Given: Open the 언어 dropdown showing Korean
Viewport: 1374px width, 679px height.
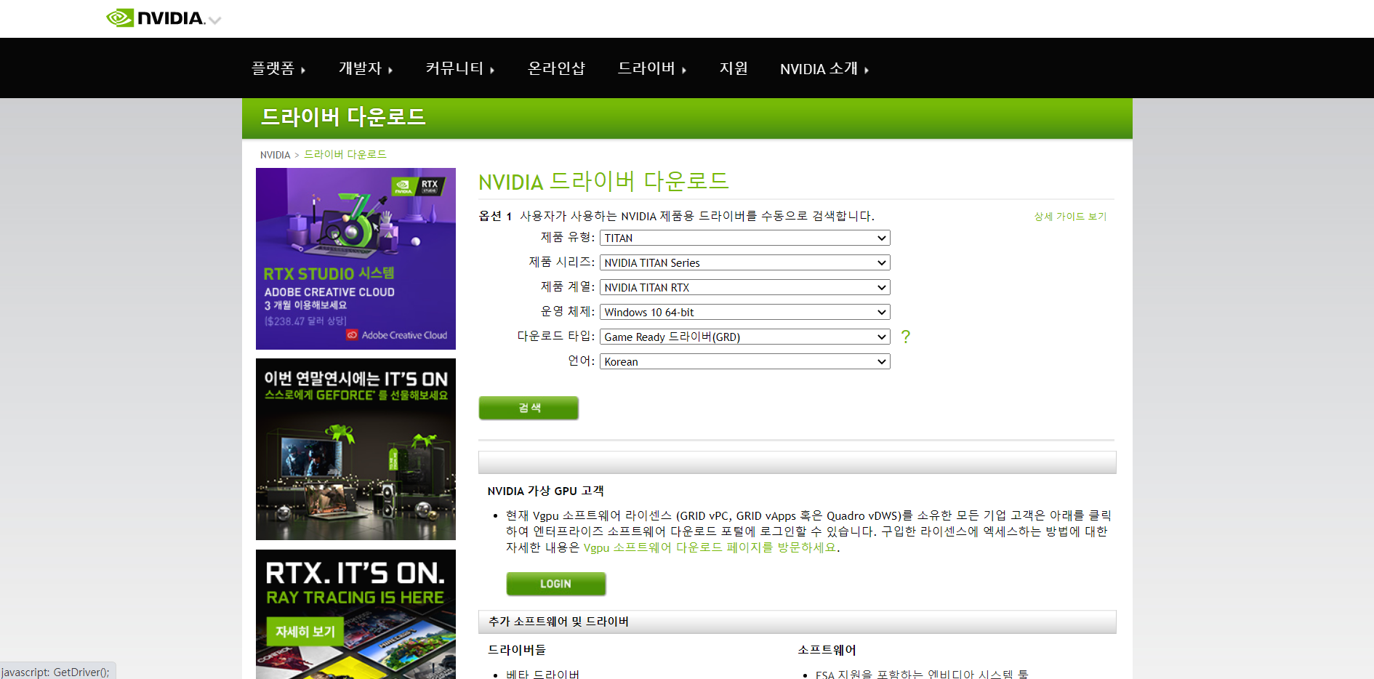Looking at the screenshot, I should 744,361.
